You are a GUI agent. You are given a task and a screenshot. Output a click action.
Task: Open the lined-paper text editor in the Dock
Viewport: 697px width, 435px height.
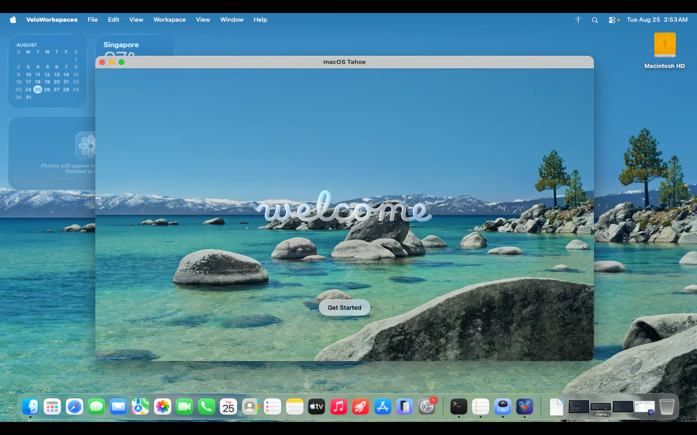(481, 406)
